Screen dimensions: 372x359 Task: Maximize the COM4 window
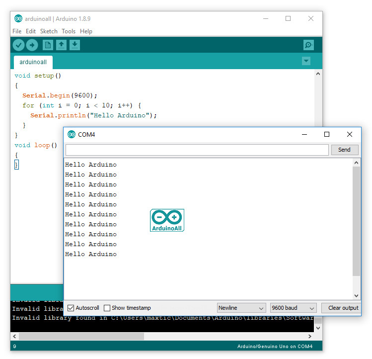click(327, 134)
